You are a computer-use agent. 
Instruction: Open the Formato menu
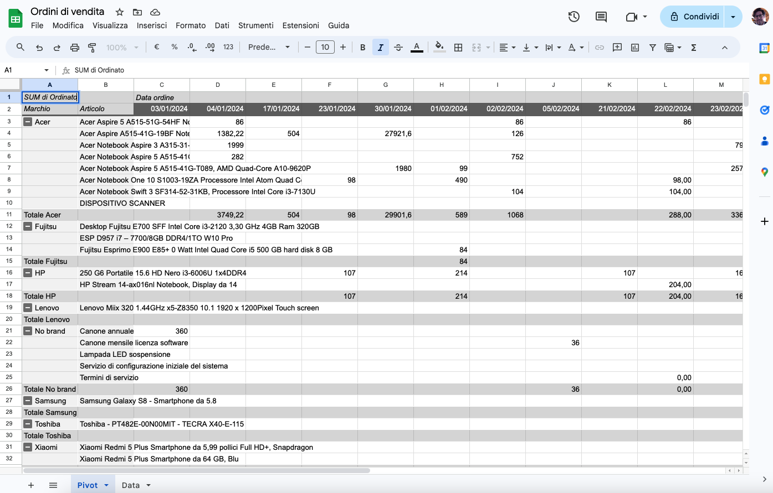pyautogui.click(x=191, y=25)
